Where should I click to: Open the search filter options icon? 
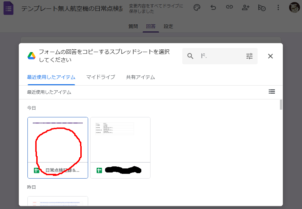tap(249, 56)
